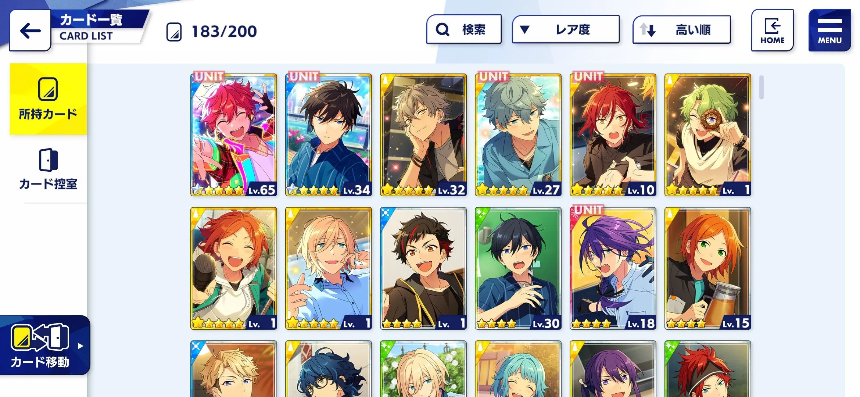Click the card list vertical scrollbar

(x=762, y=87)
